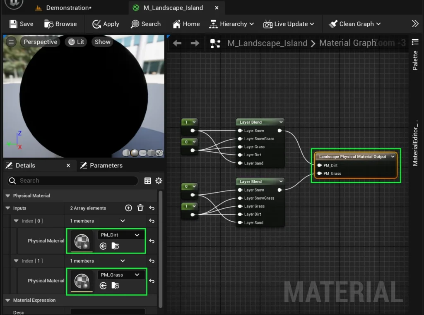Click the Show viewport button
The image size is (424, 315).
click(102, 42)
